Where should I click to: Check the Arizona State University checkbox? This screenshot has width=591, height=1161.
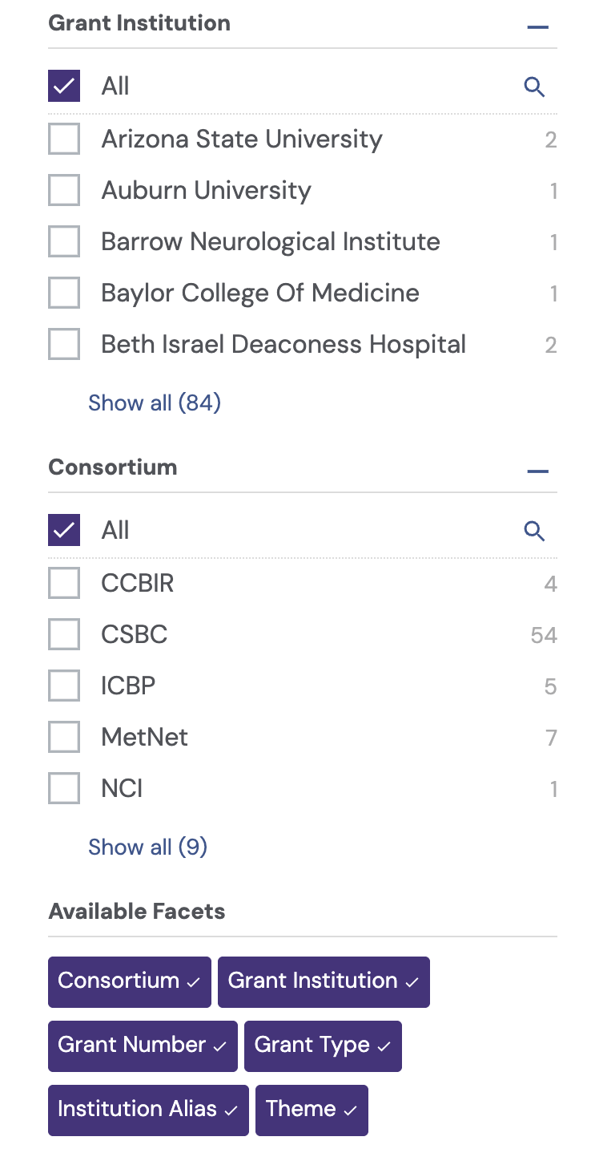64,139
